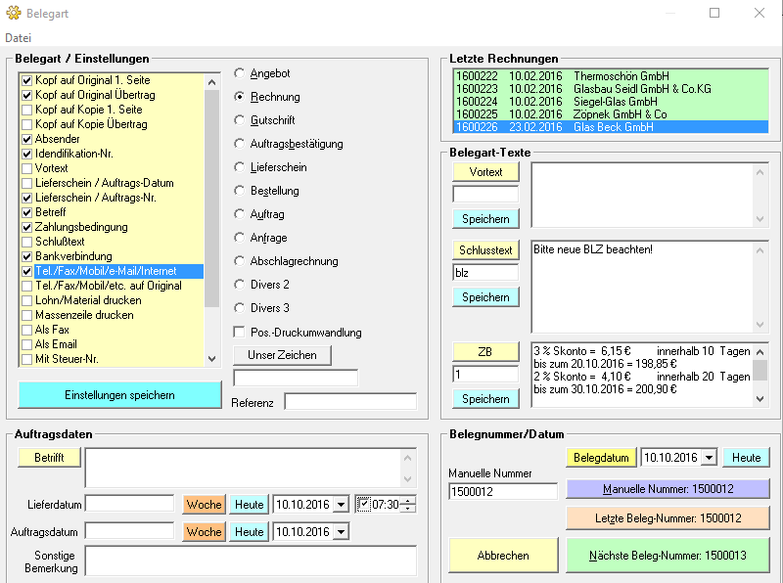Open the Lieferdatum date picker dropdown
Viewport: 783px width, 583px height.
(341, 504)
